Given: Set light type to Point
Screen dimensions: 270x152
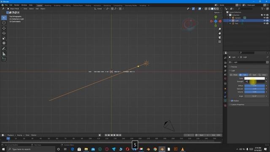Looking at the screenshot, I should [x=234, y=75].
